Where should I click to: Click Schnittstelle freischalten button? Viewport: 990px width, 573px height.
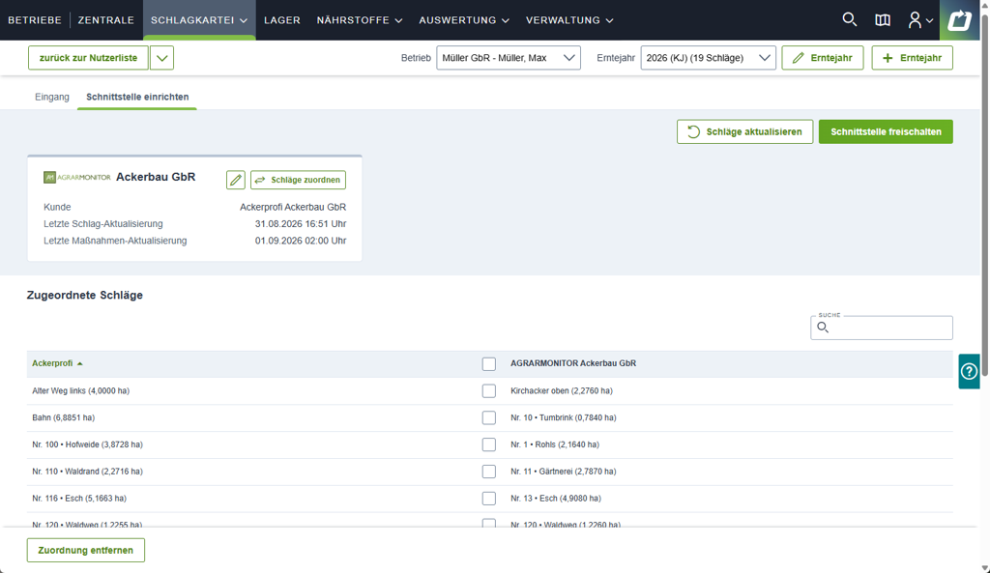coord(886,131)
